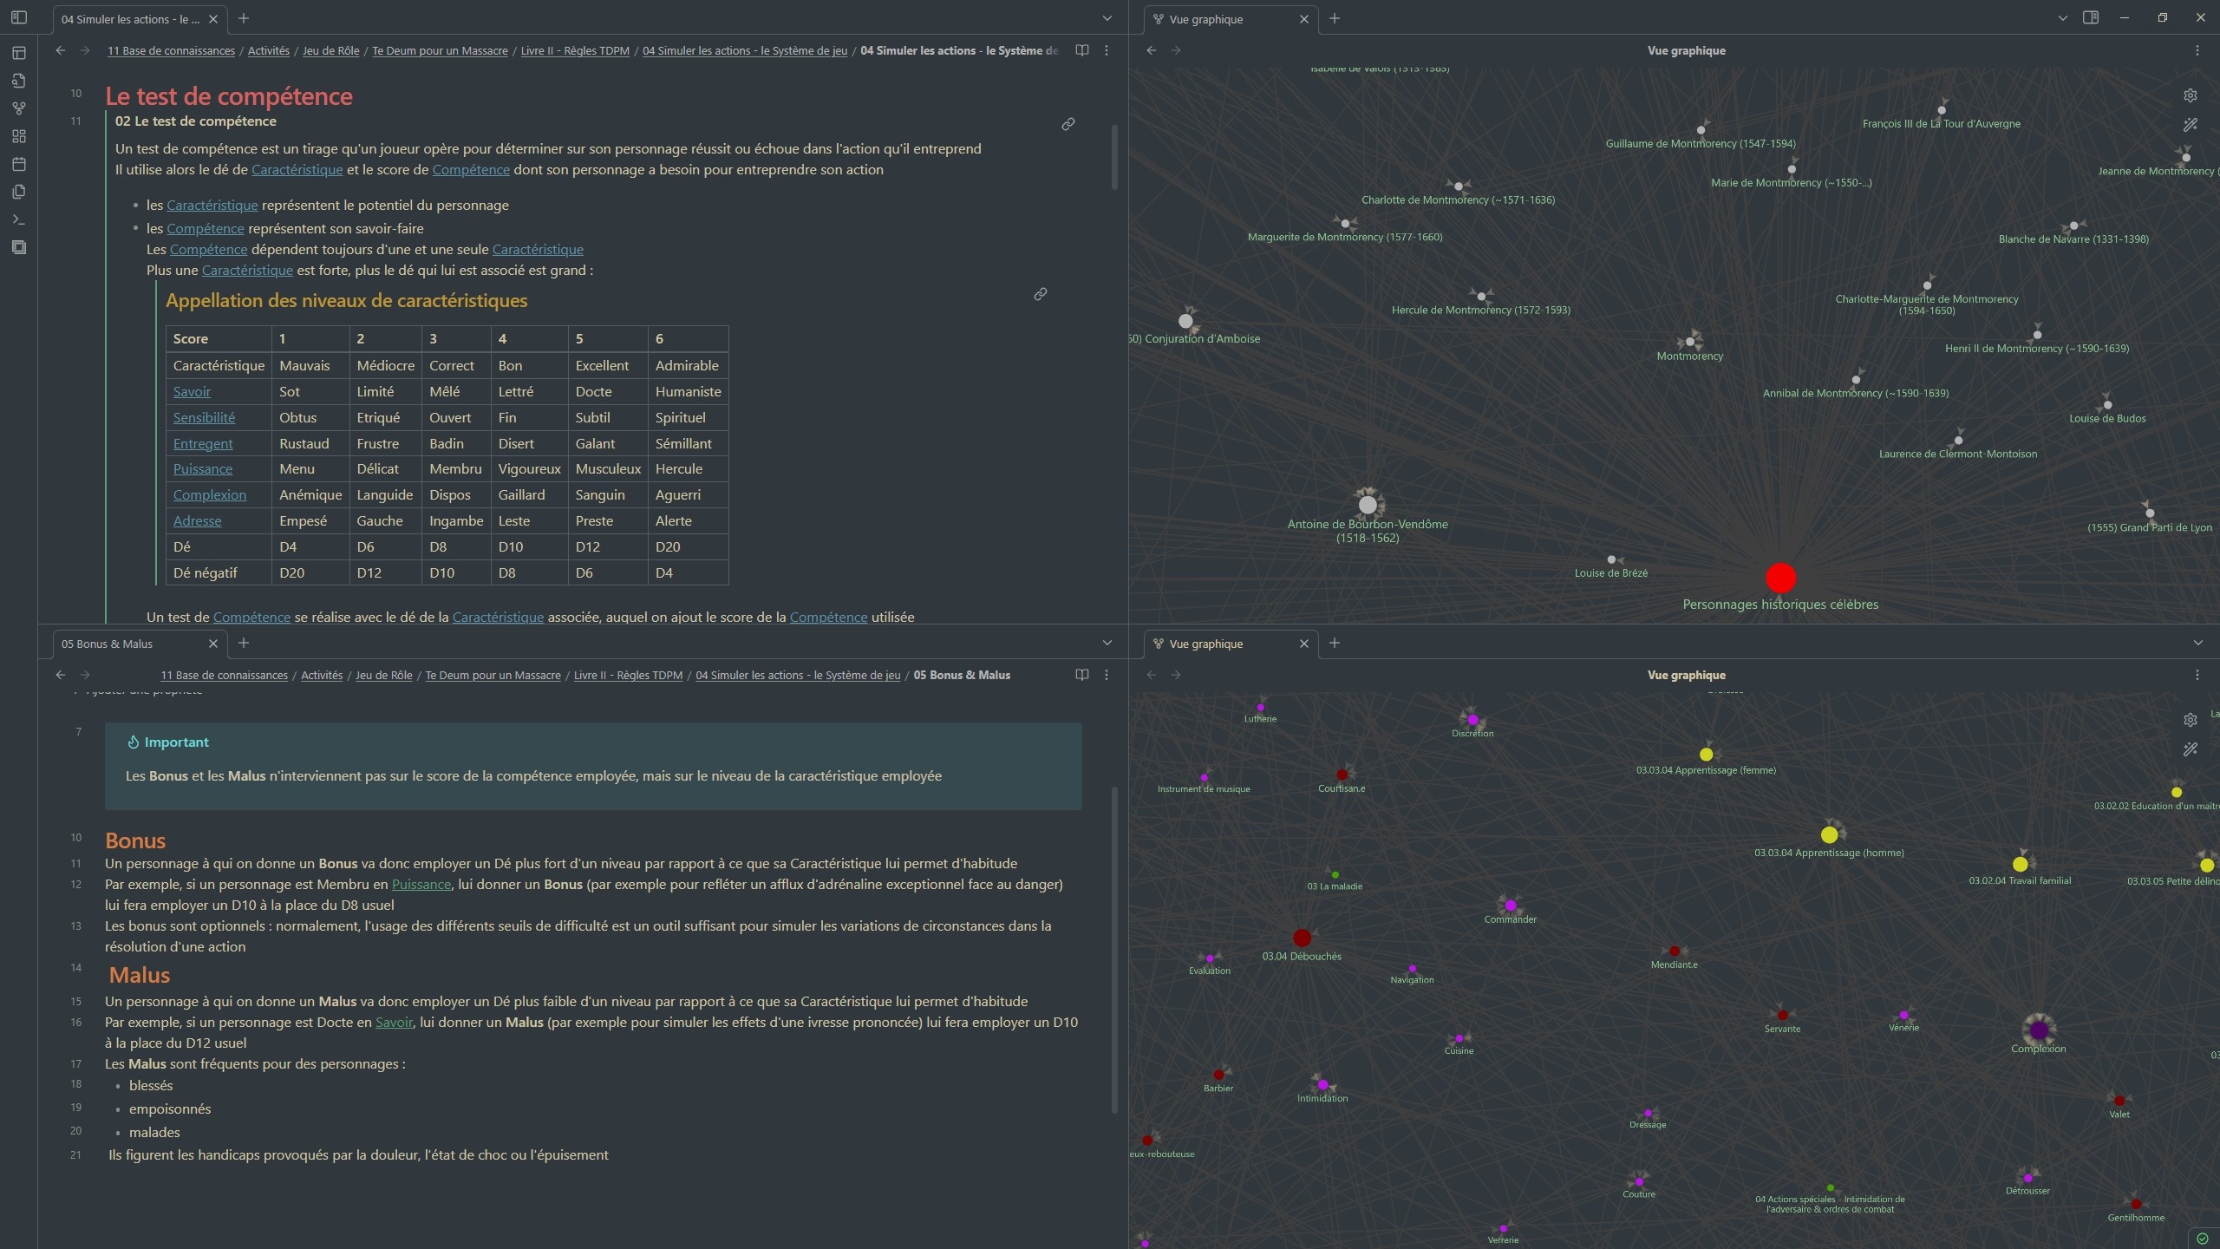
Task: Click the link icon beside 02 Le test de compétence
Action: [x=1068, y=124]
